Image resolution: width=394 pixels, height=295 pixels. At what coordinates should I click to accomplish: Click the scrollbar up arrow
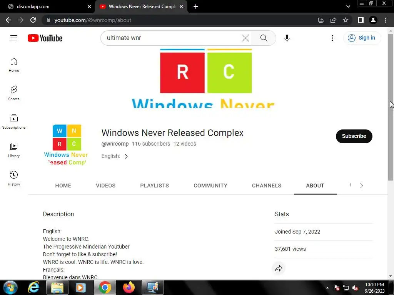click(x=391, y=31)
